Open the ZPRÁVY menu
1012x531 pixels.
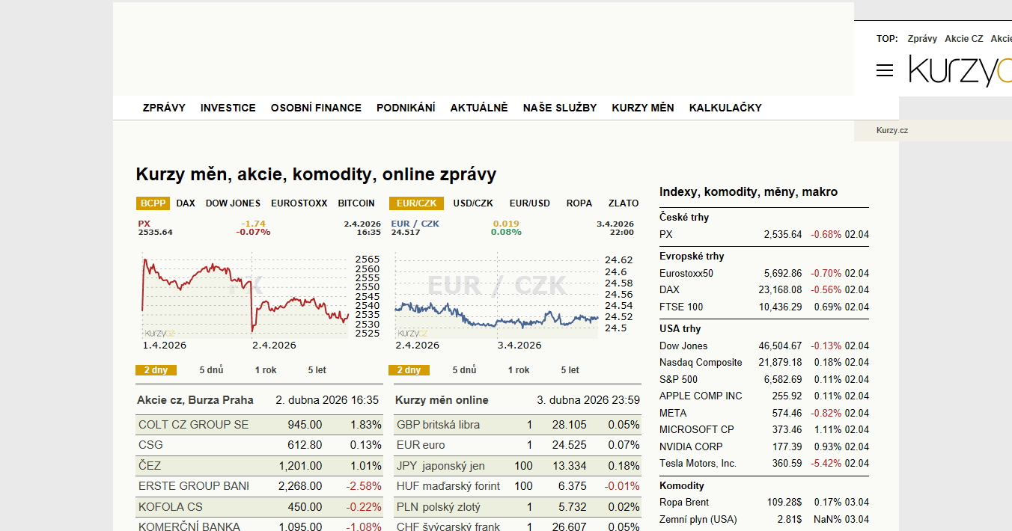(164, 108)
